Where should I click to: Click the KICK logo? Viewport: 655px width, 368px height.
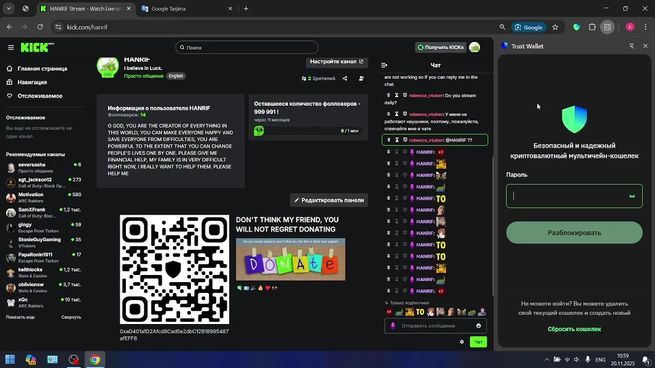click(x=37, y=47)
